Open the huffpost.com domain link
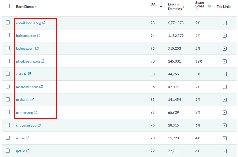 (26, 36)
